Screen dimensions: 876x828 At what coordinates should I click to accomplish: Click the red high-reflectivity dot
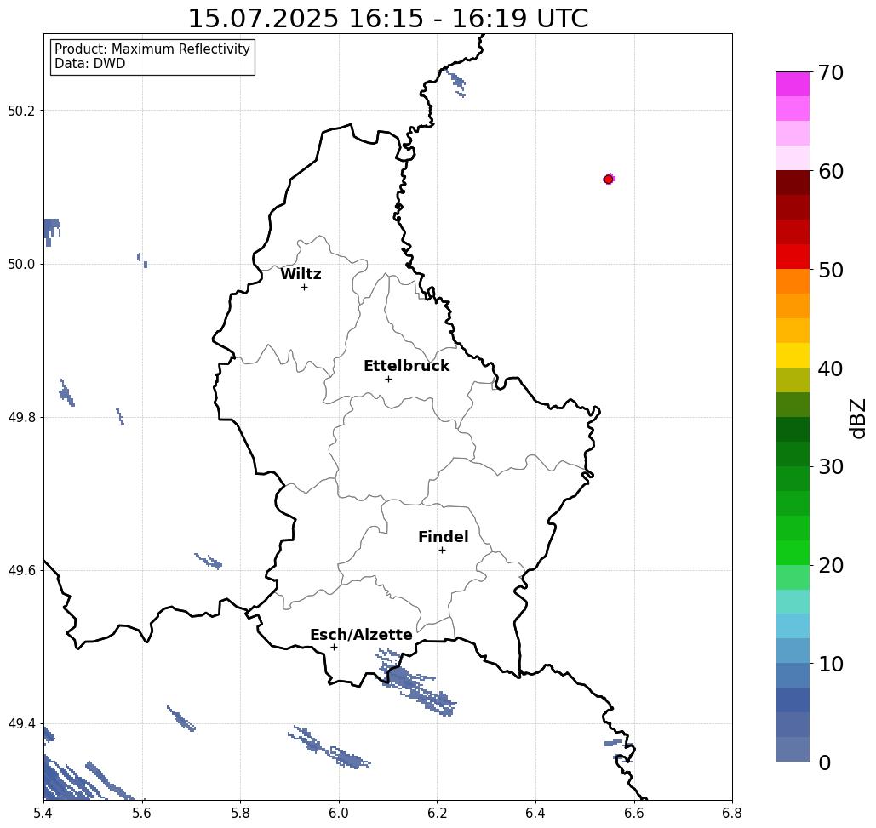pyautogui.click(x=609, y=180)
